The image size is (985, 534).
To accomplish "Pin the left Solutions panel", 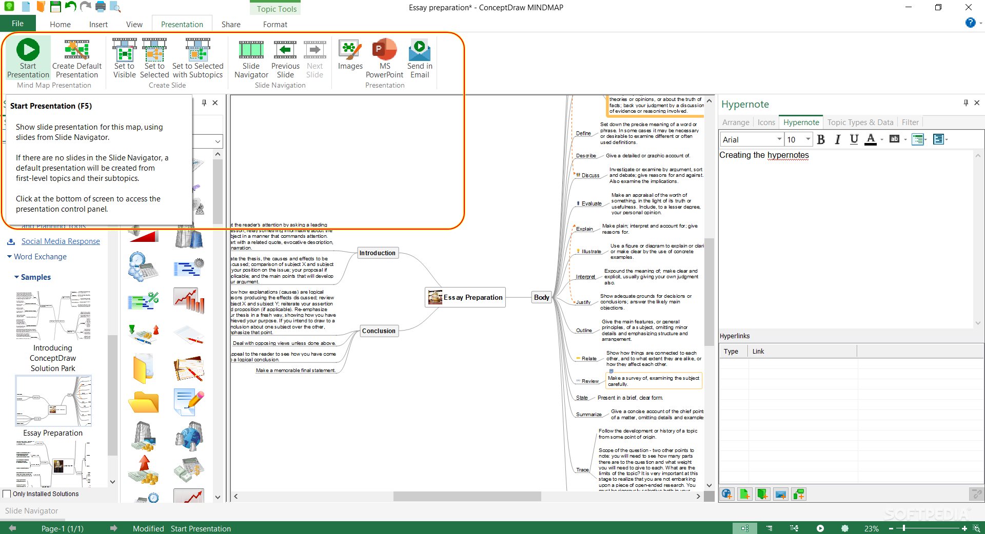I will click(204, 103).
